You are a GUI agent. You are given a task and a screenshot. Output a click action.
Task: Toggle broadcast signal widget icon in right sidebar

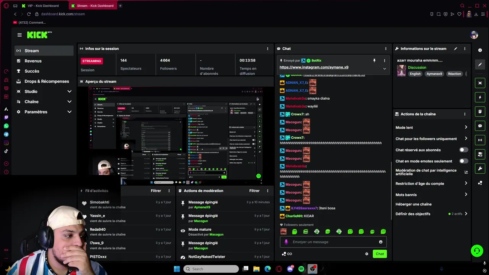click(480, 140)
